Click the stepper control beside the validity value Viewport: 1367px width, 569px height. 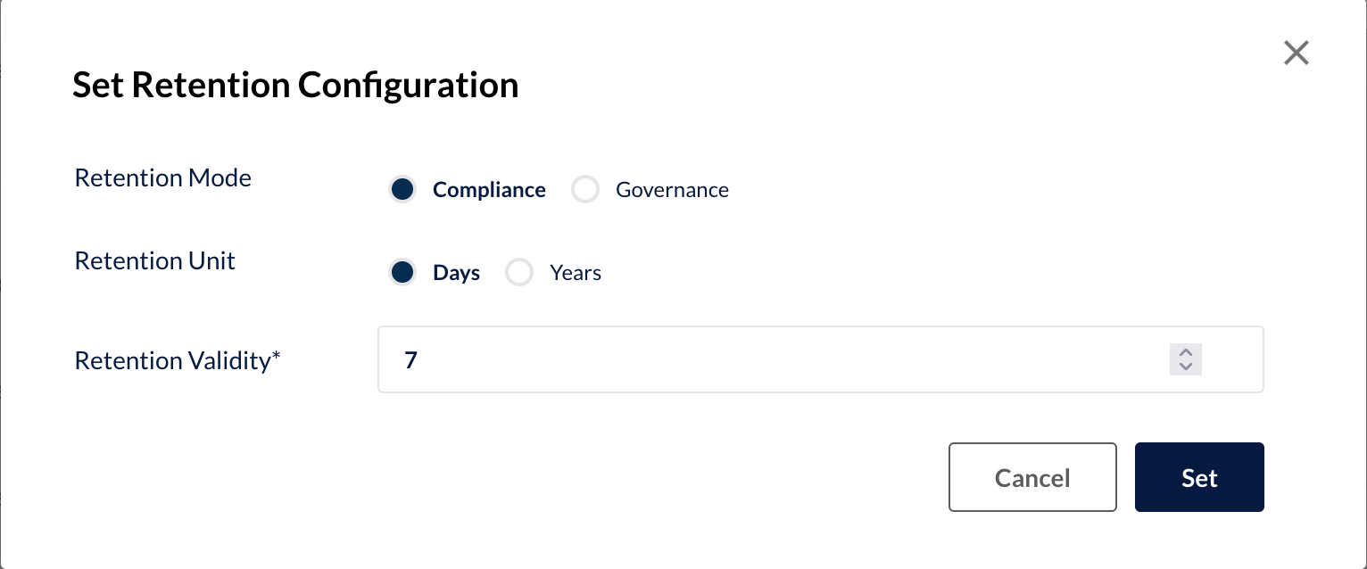pyautogui.click(x=1186, y=359)
